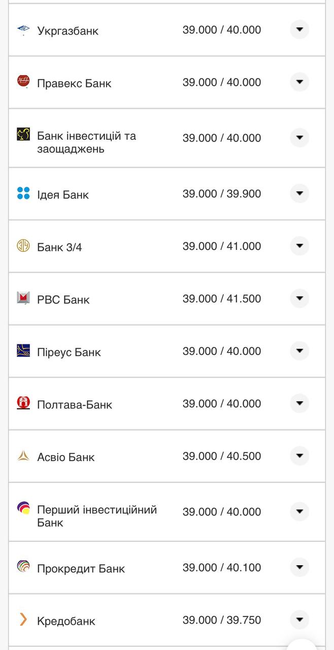Click the Ідея Банк blue dots logo
The image size is (334, 650).
click(23, 193)
